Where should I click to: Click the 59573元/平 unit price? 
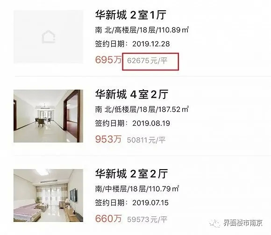147,220
